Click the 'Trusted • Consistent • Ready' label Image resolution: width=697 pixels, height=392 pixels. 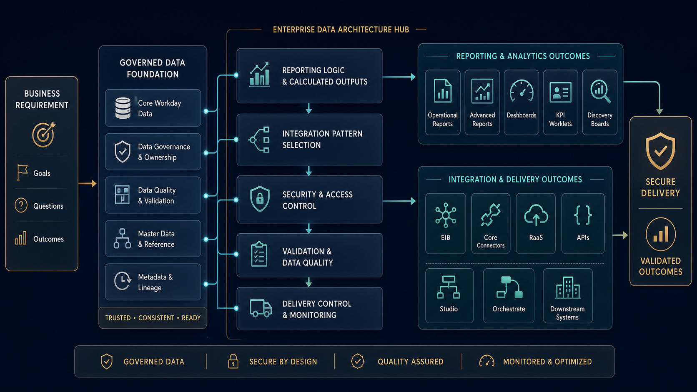pos(153,318)
